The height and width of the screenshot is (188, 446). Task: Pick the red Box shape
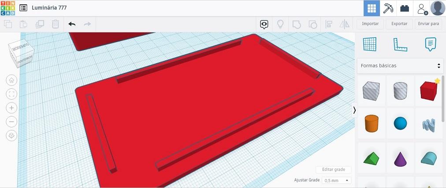(x=429, y=91)
